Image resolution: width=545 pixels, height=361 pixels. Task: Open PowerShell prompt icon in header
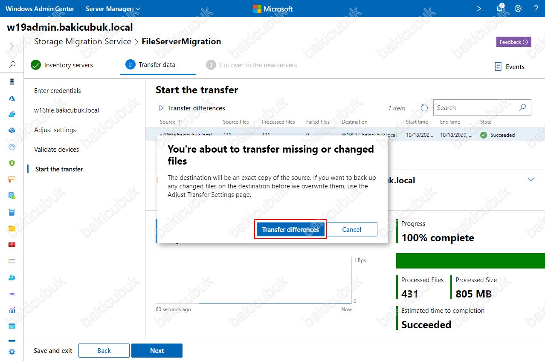pos(481,9)
